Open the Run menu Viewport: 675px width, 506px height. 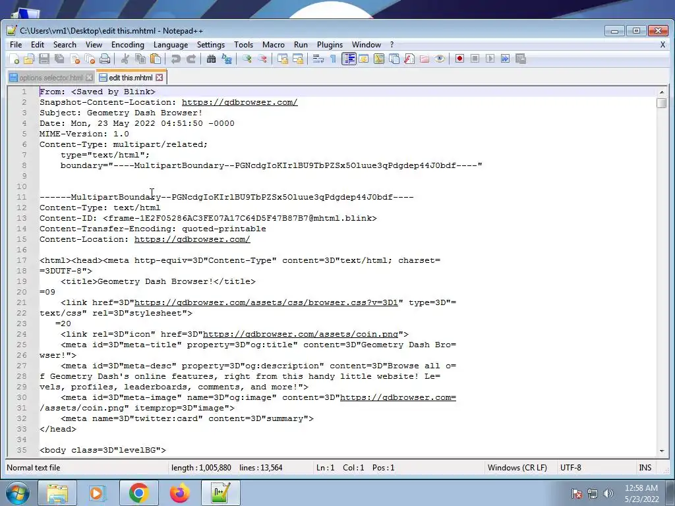tap(301, 45)
